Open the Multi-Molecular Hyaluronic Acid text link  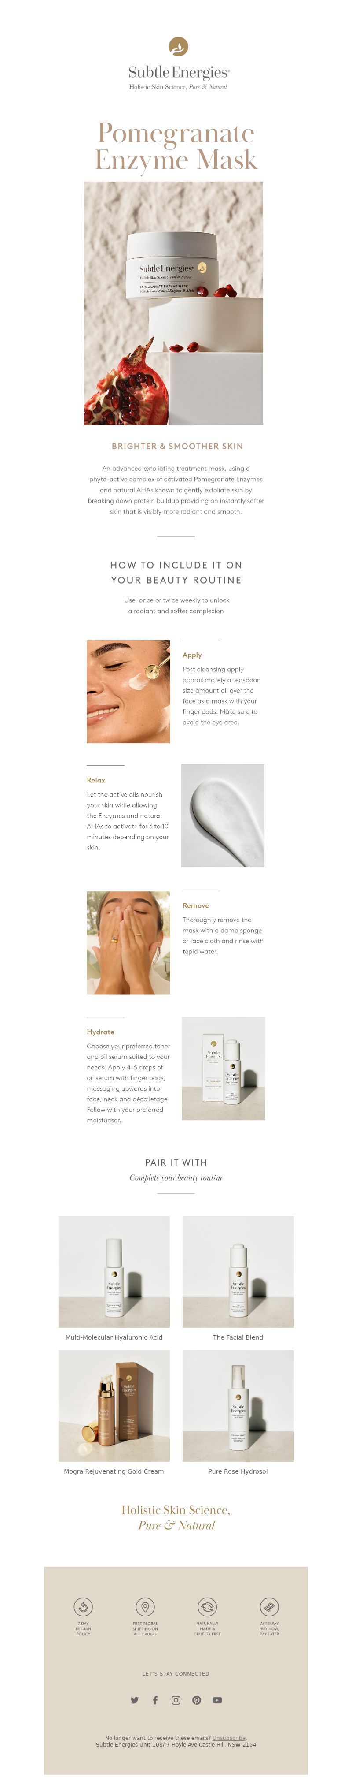pos(114,1337)
